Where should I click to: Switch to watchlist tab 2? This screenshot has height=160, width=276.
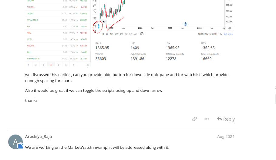[36, 65]
